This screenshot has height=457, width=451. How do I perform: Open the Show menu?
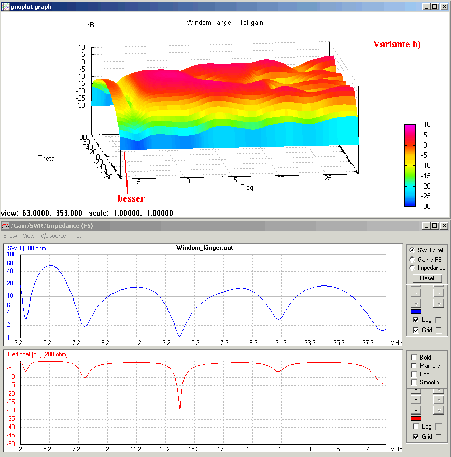coord(10,236)
